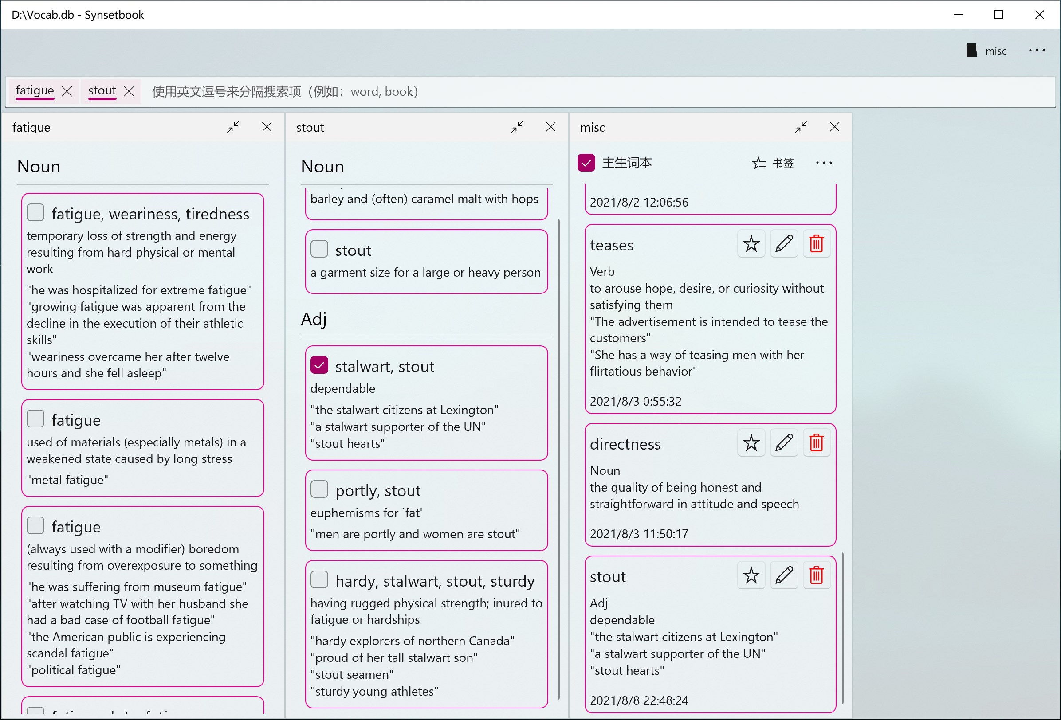Toggle the 主生词本 checkbox
The image size is (1061, 720).
[586, 163]
